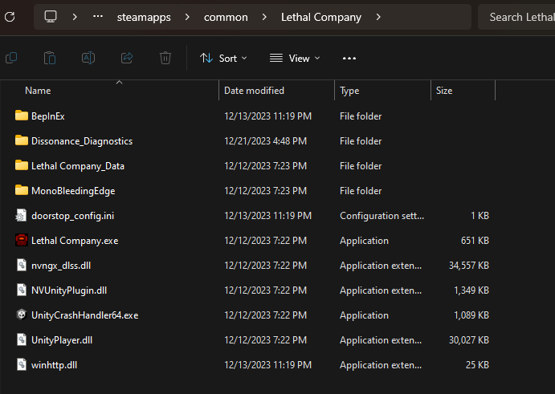Open the Sort dropdown menu

tap(223, 58)
